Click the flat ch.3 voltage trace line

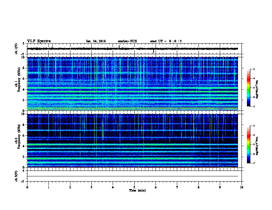[x=133, y=176]
